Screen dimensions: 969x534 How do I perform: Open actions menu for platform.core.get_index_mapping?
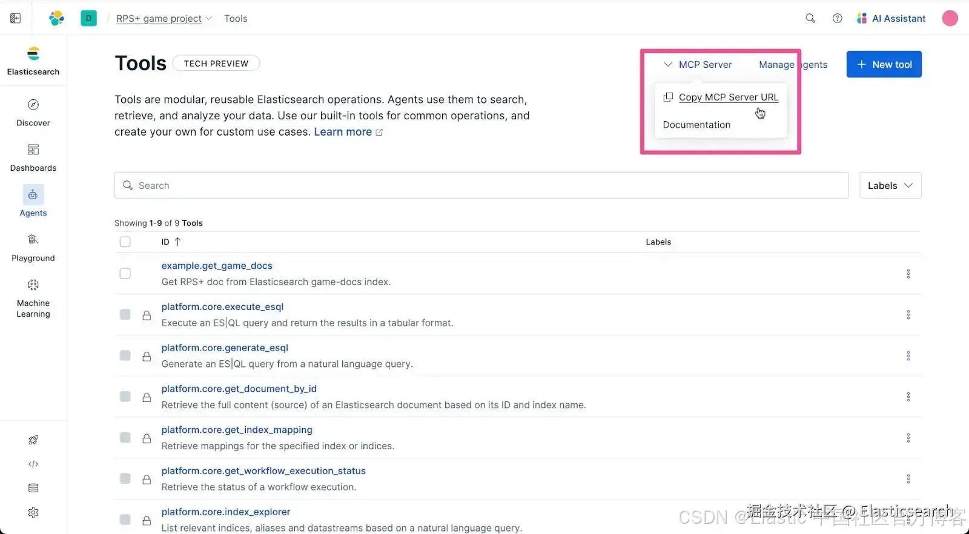[x=908, y=438]
